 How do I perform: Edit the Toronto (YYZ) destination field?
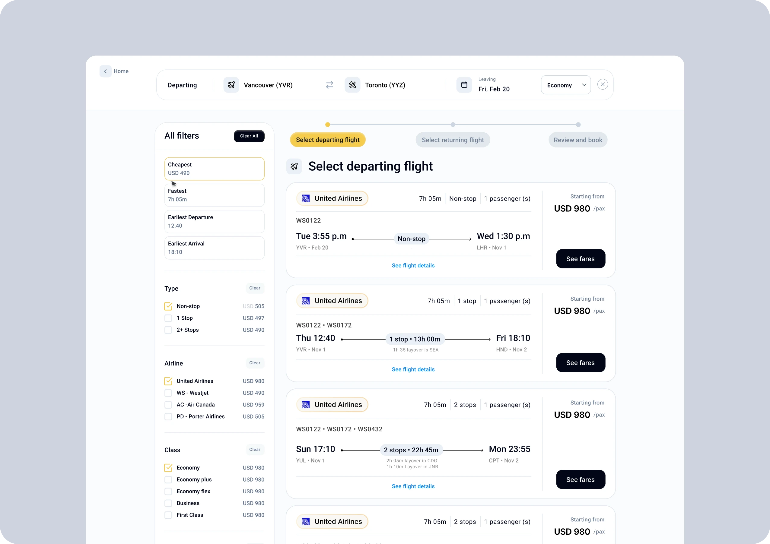(385, 85)
